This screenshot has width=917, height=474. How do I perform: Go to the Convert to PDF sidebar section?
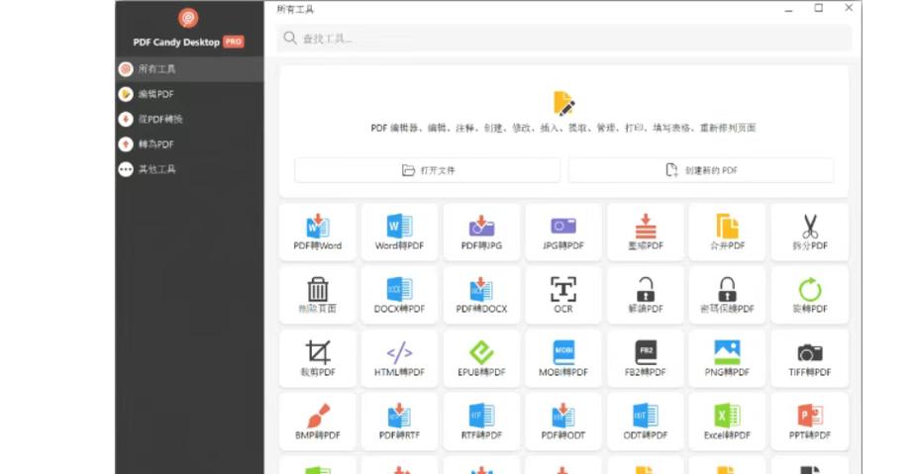pyautogui.click(x=189, y=144)
